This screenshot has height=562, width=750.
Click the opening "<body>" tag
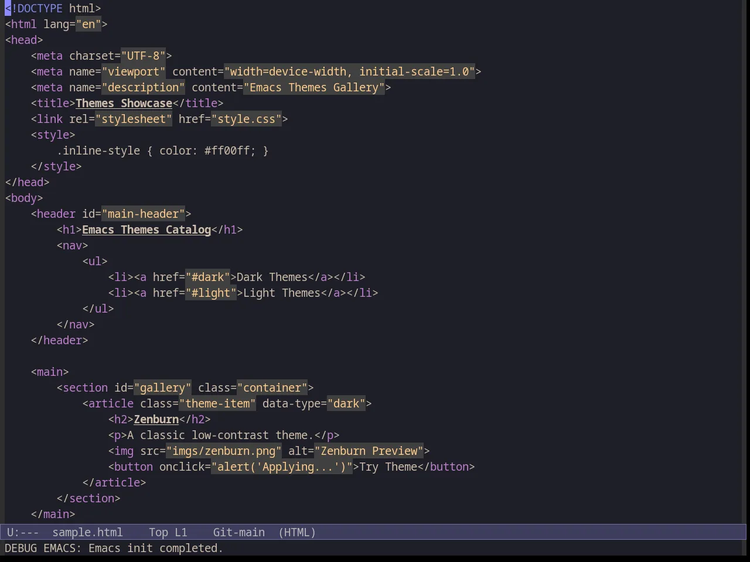click(x=24, y=198)
